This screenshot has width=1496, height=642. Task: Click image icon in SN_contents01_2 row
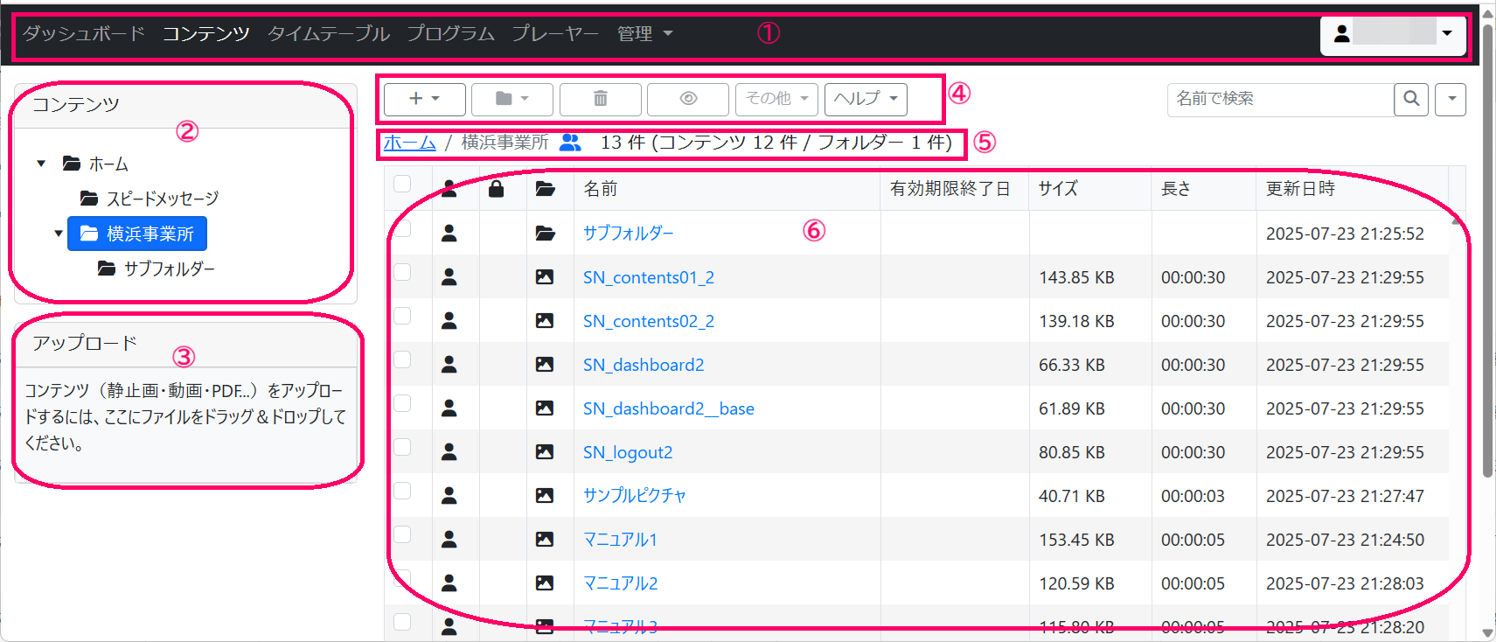(545, 277)
